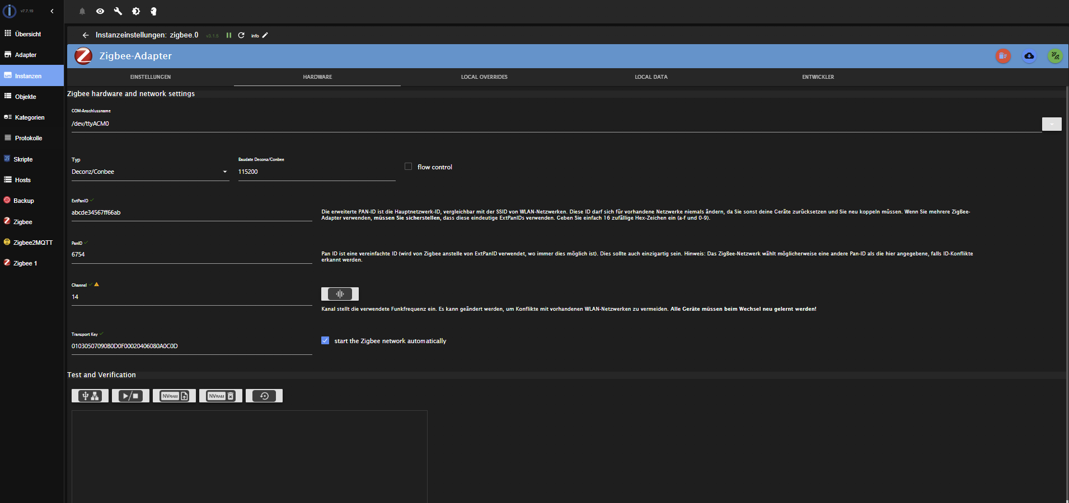Enable the flow control checkbox

(409, 167)
